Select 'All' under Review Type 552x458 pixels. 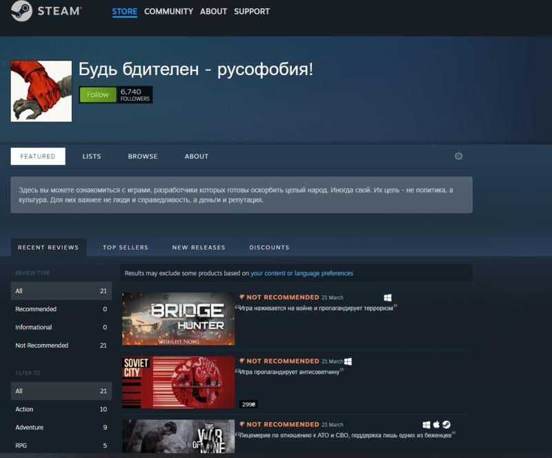61,291
